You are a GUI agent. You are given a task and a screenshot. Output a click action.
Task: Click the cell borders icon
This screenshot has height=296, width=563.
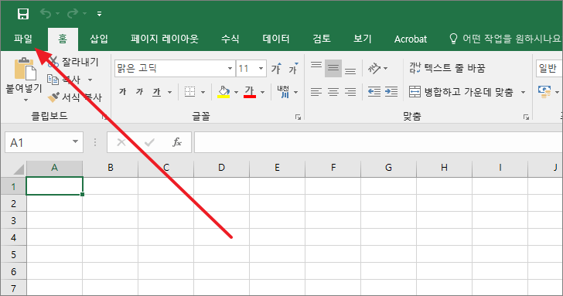190,92
